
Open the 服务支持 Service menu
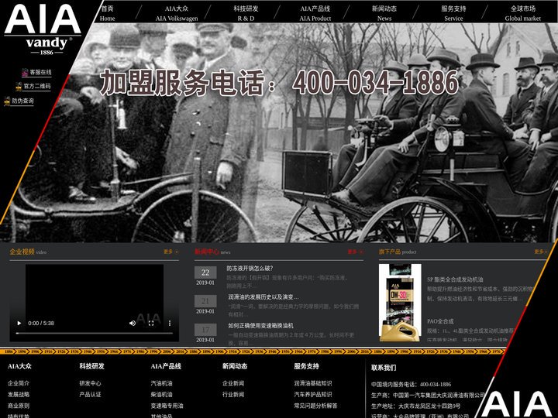453,13
